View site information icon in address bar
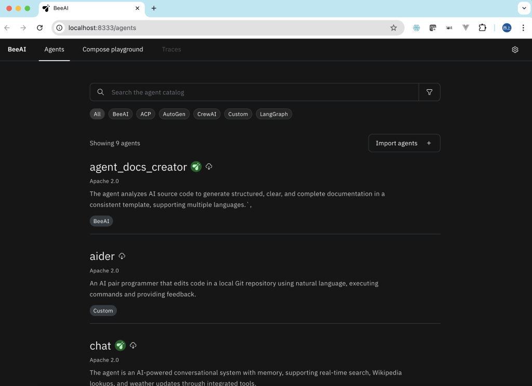Screen dimensions: 532x386 (x=59, y=28)
